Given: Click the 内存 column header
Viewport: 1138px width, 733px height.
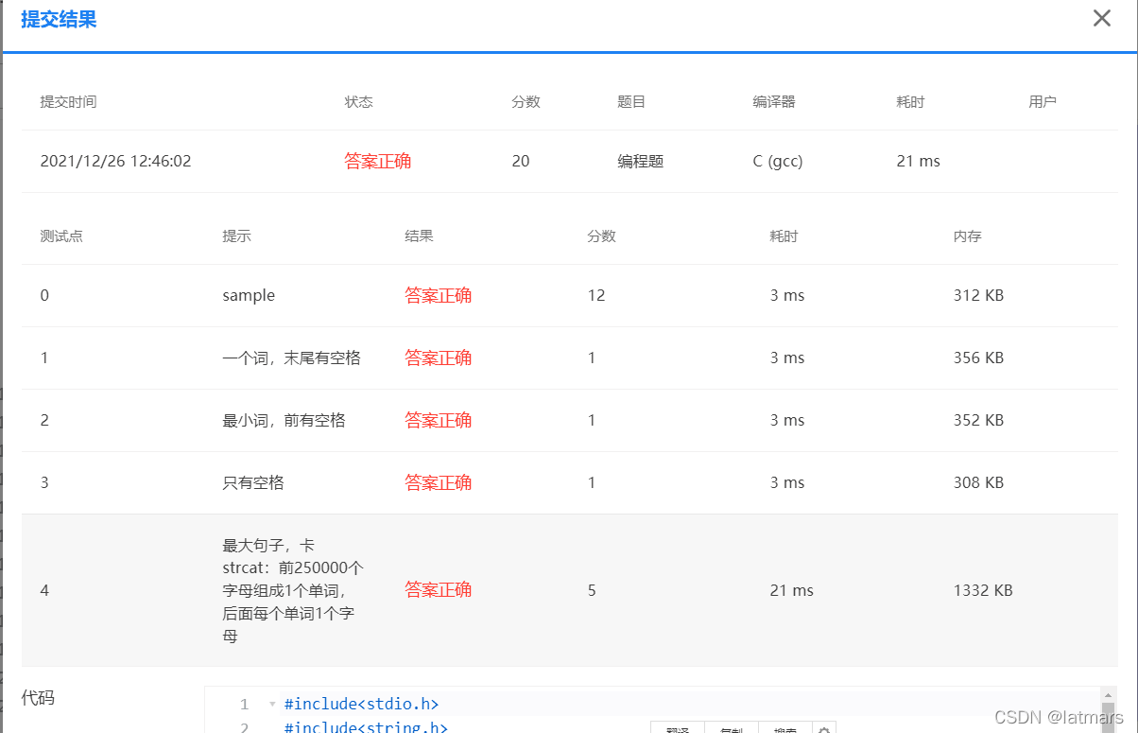Looking at the screenshot, I should click(x=968, y=236).
